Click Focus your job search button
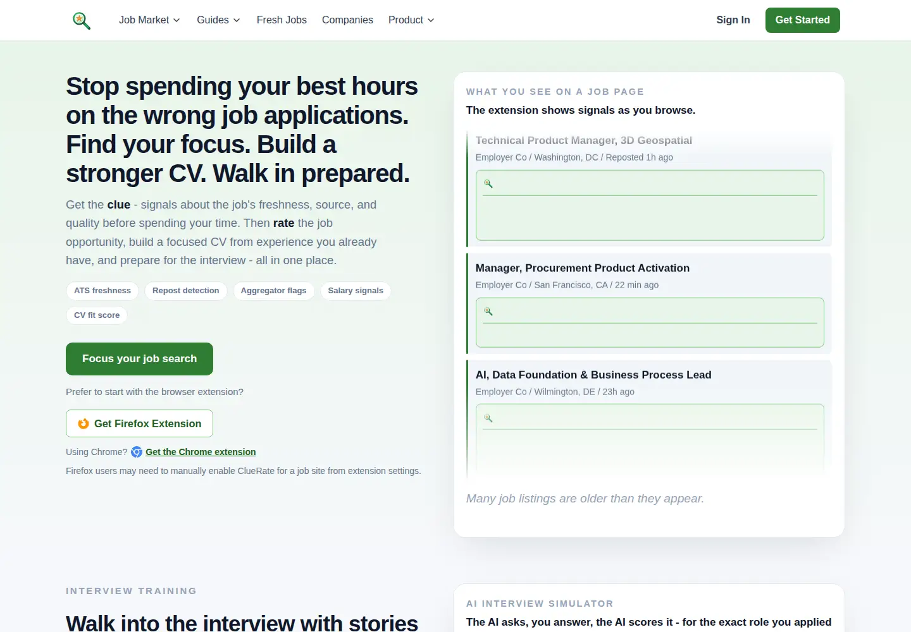This screenshot has width=911, height=632. pos(139,359)
